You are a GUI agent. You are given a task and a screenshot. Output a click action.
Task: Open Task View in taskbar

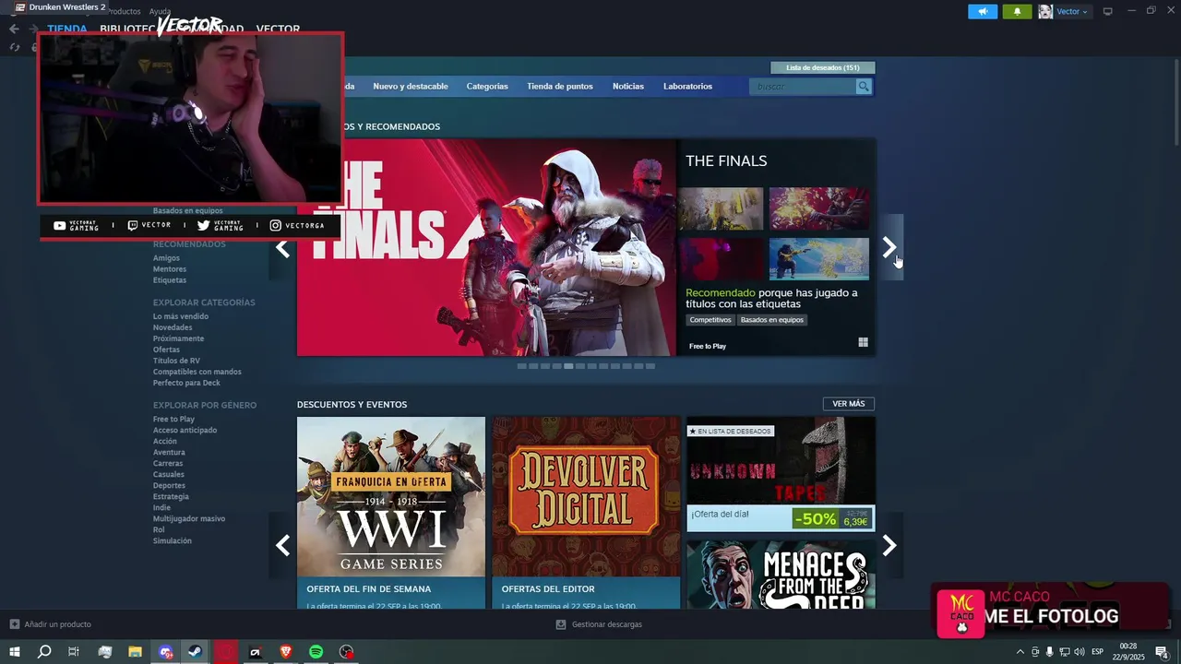pyautogui.click(x=74, y=652)
